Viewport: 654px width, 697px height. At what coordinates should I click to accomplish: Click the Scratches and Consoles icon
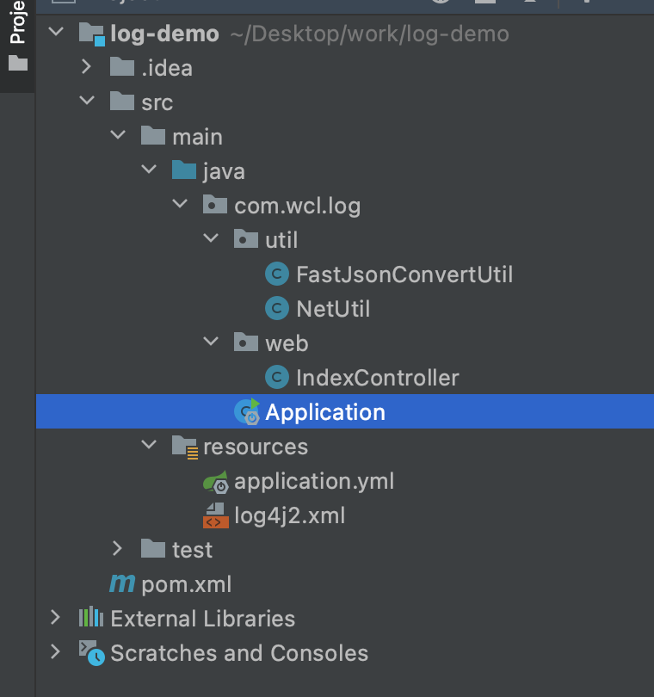coord(89,652)
